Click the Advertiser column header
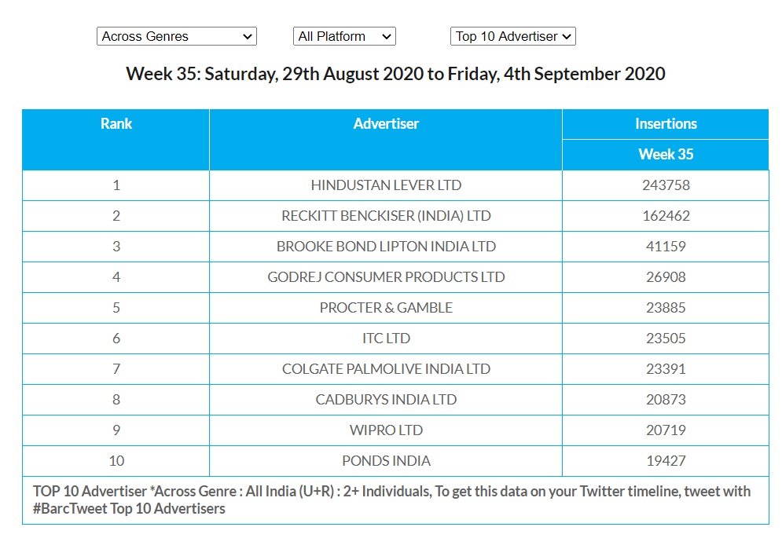This screenshot has width=782, height=549. (386, 124)
